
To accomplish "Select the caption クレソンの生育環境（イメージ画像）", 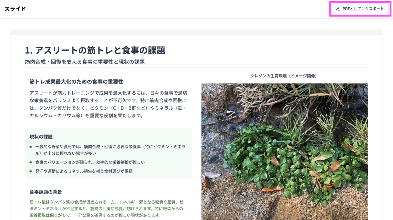I will click(284, 76).
